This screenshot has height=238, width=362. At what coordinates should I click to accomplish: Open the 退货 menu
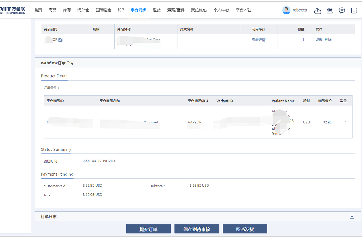pyautogui.click(x=157, y=10)
